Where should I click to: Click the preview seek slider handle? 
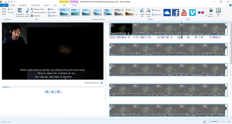(9, 87)
